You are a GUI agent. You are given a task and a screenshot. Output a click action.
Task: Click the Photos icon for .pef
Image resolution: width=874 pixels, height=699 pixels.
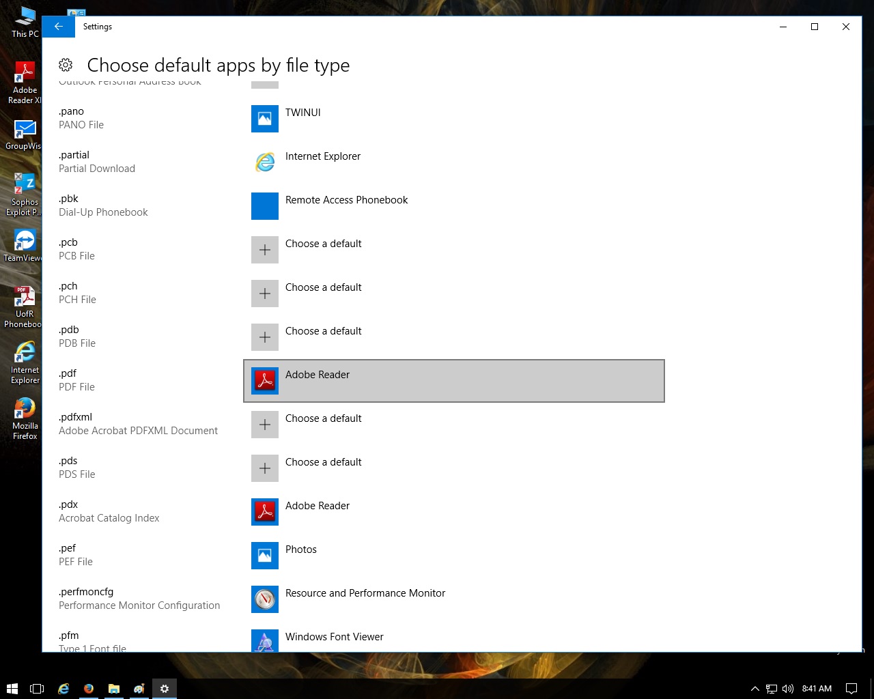tap(265, 556)
